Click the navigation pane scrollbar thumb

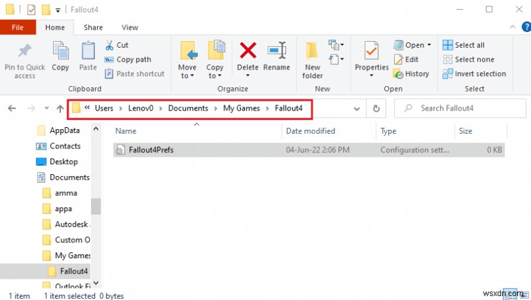click(x=96, y=206)
